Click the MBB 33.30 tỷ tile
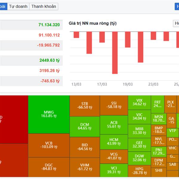The image size is (179, 179). click(139, 131)
